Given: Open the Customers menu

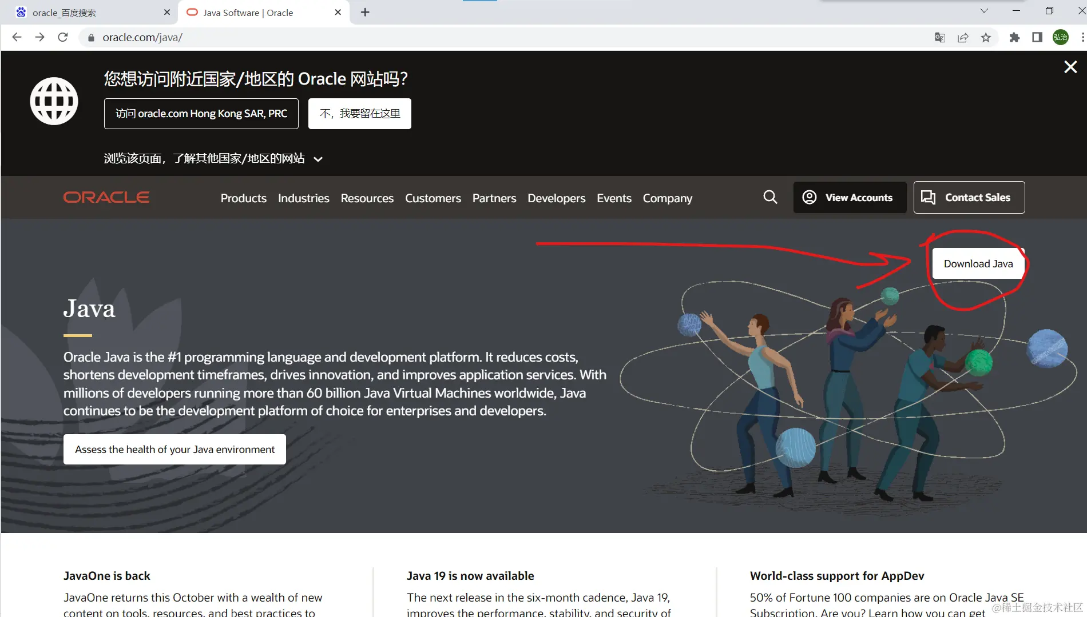Looking at the screenshot, I should coord(433,198).
